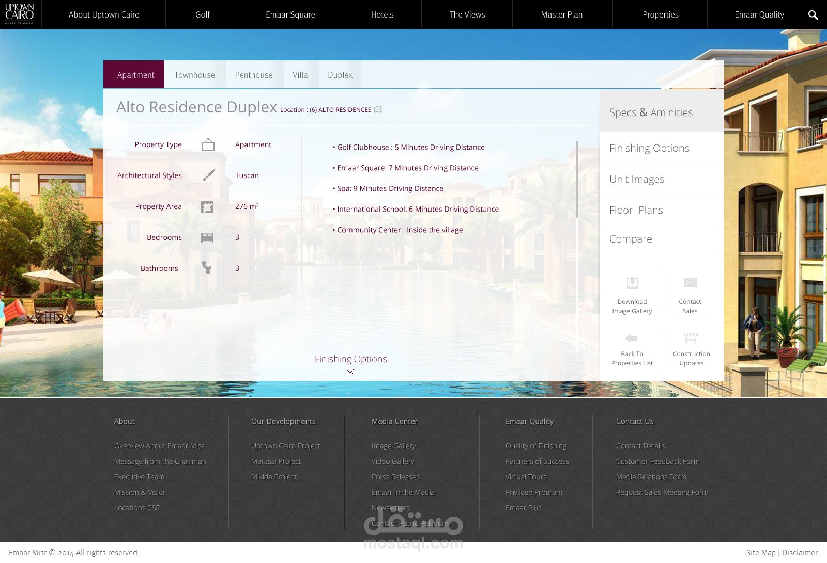Open Mivida Project link
The image size is (827, 563).
(x=274, y=477)
